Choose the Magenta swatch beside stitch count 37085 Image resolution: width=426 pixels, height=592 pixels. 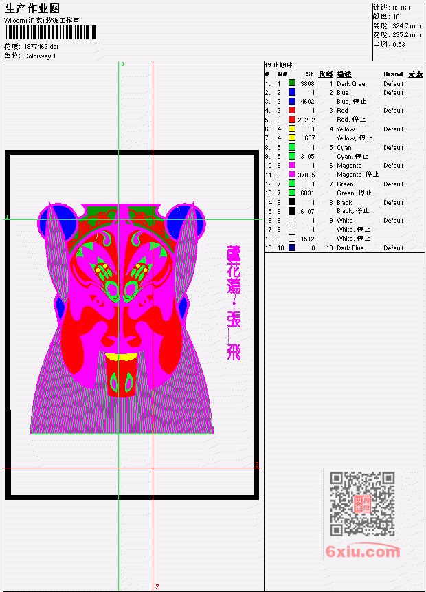pyautogui.click(x=291, y=175)
